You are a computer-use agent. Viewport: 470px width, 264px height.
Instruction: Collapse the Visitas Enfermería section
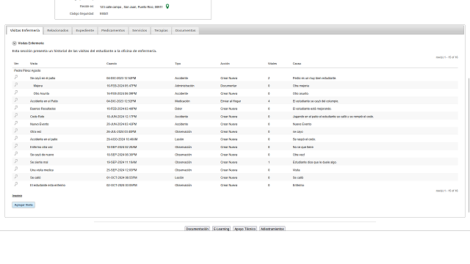pyautogui.click(x=14, y=43)
